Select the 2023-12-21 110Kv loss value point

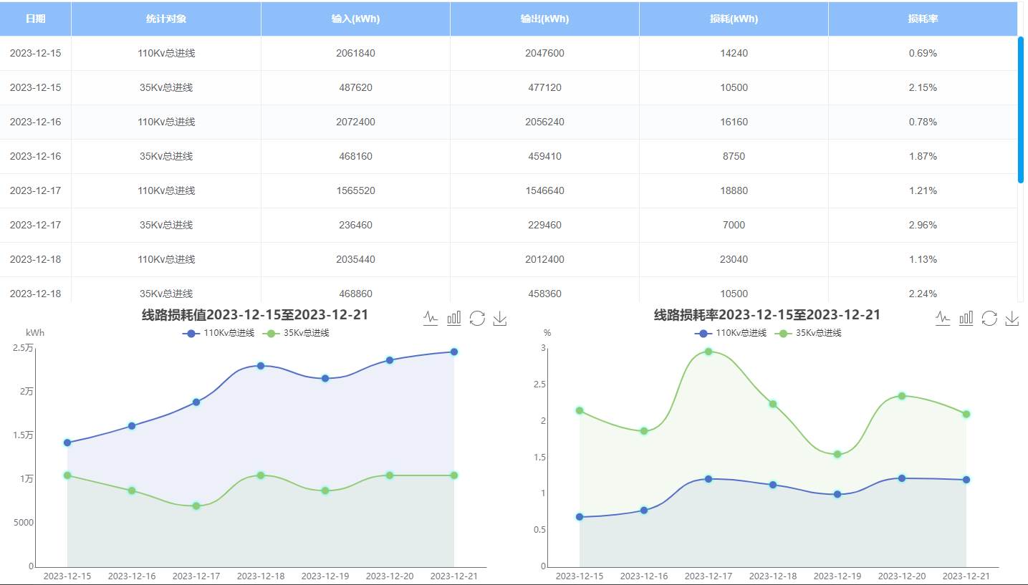coord(454,352)
